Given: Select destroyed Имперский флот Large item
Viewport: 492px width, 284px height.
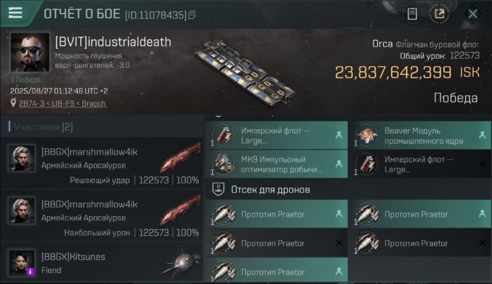Looking at the screenshot, I should pyautogui.click(x=420, y=164).
